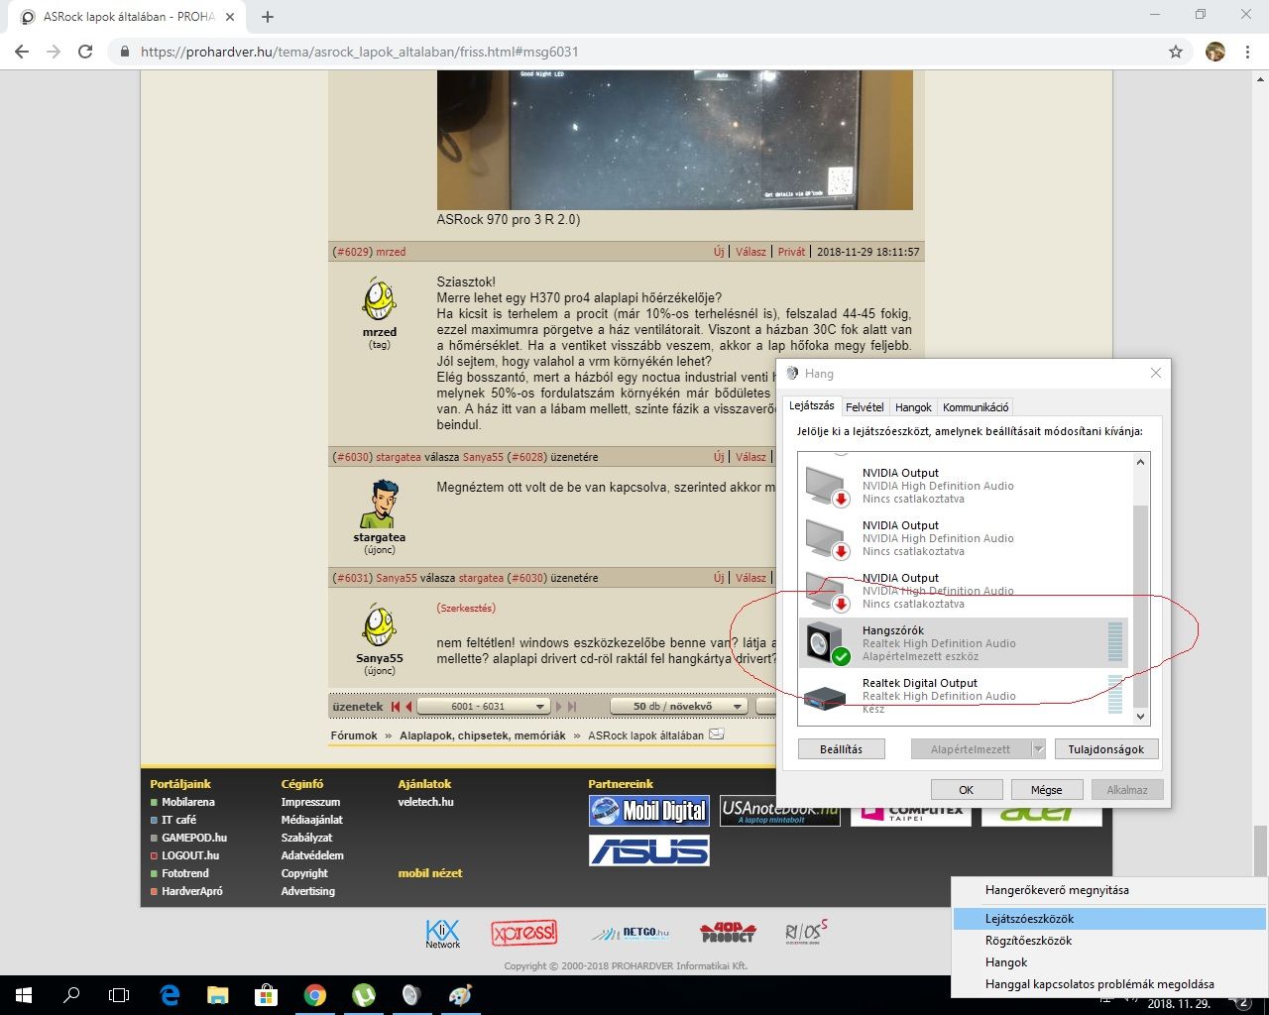Choose Hangok in the tray context menu
Image resolution: width=1269 pixels, height=1015 pixels.
[1006, 962]
